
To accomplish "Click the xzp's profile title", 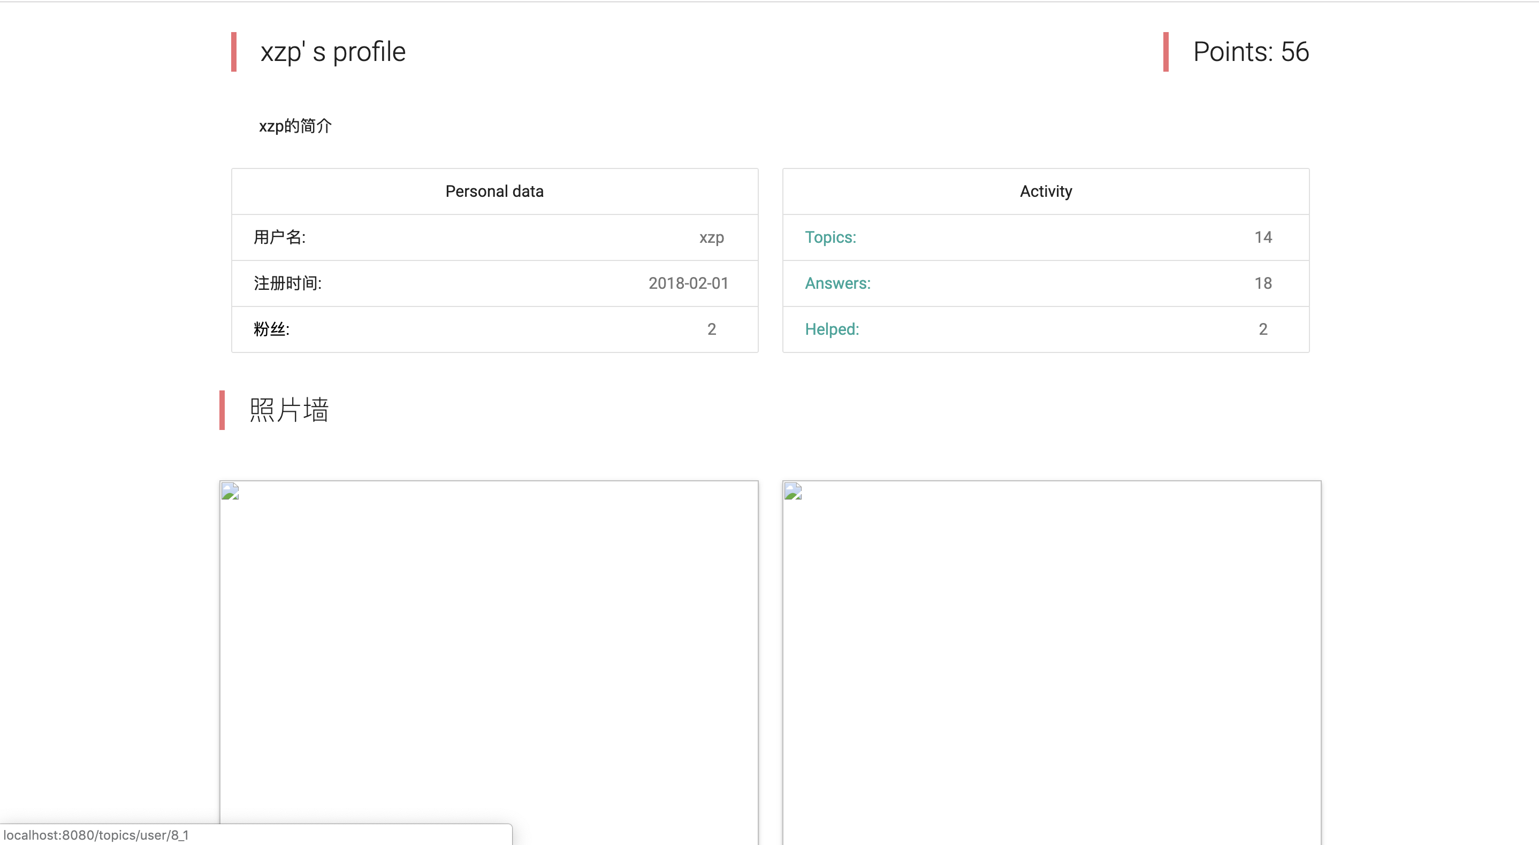I will [333, 52].
